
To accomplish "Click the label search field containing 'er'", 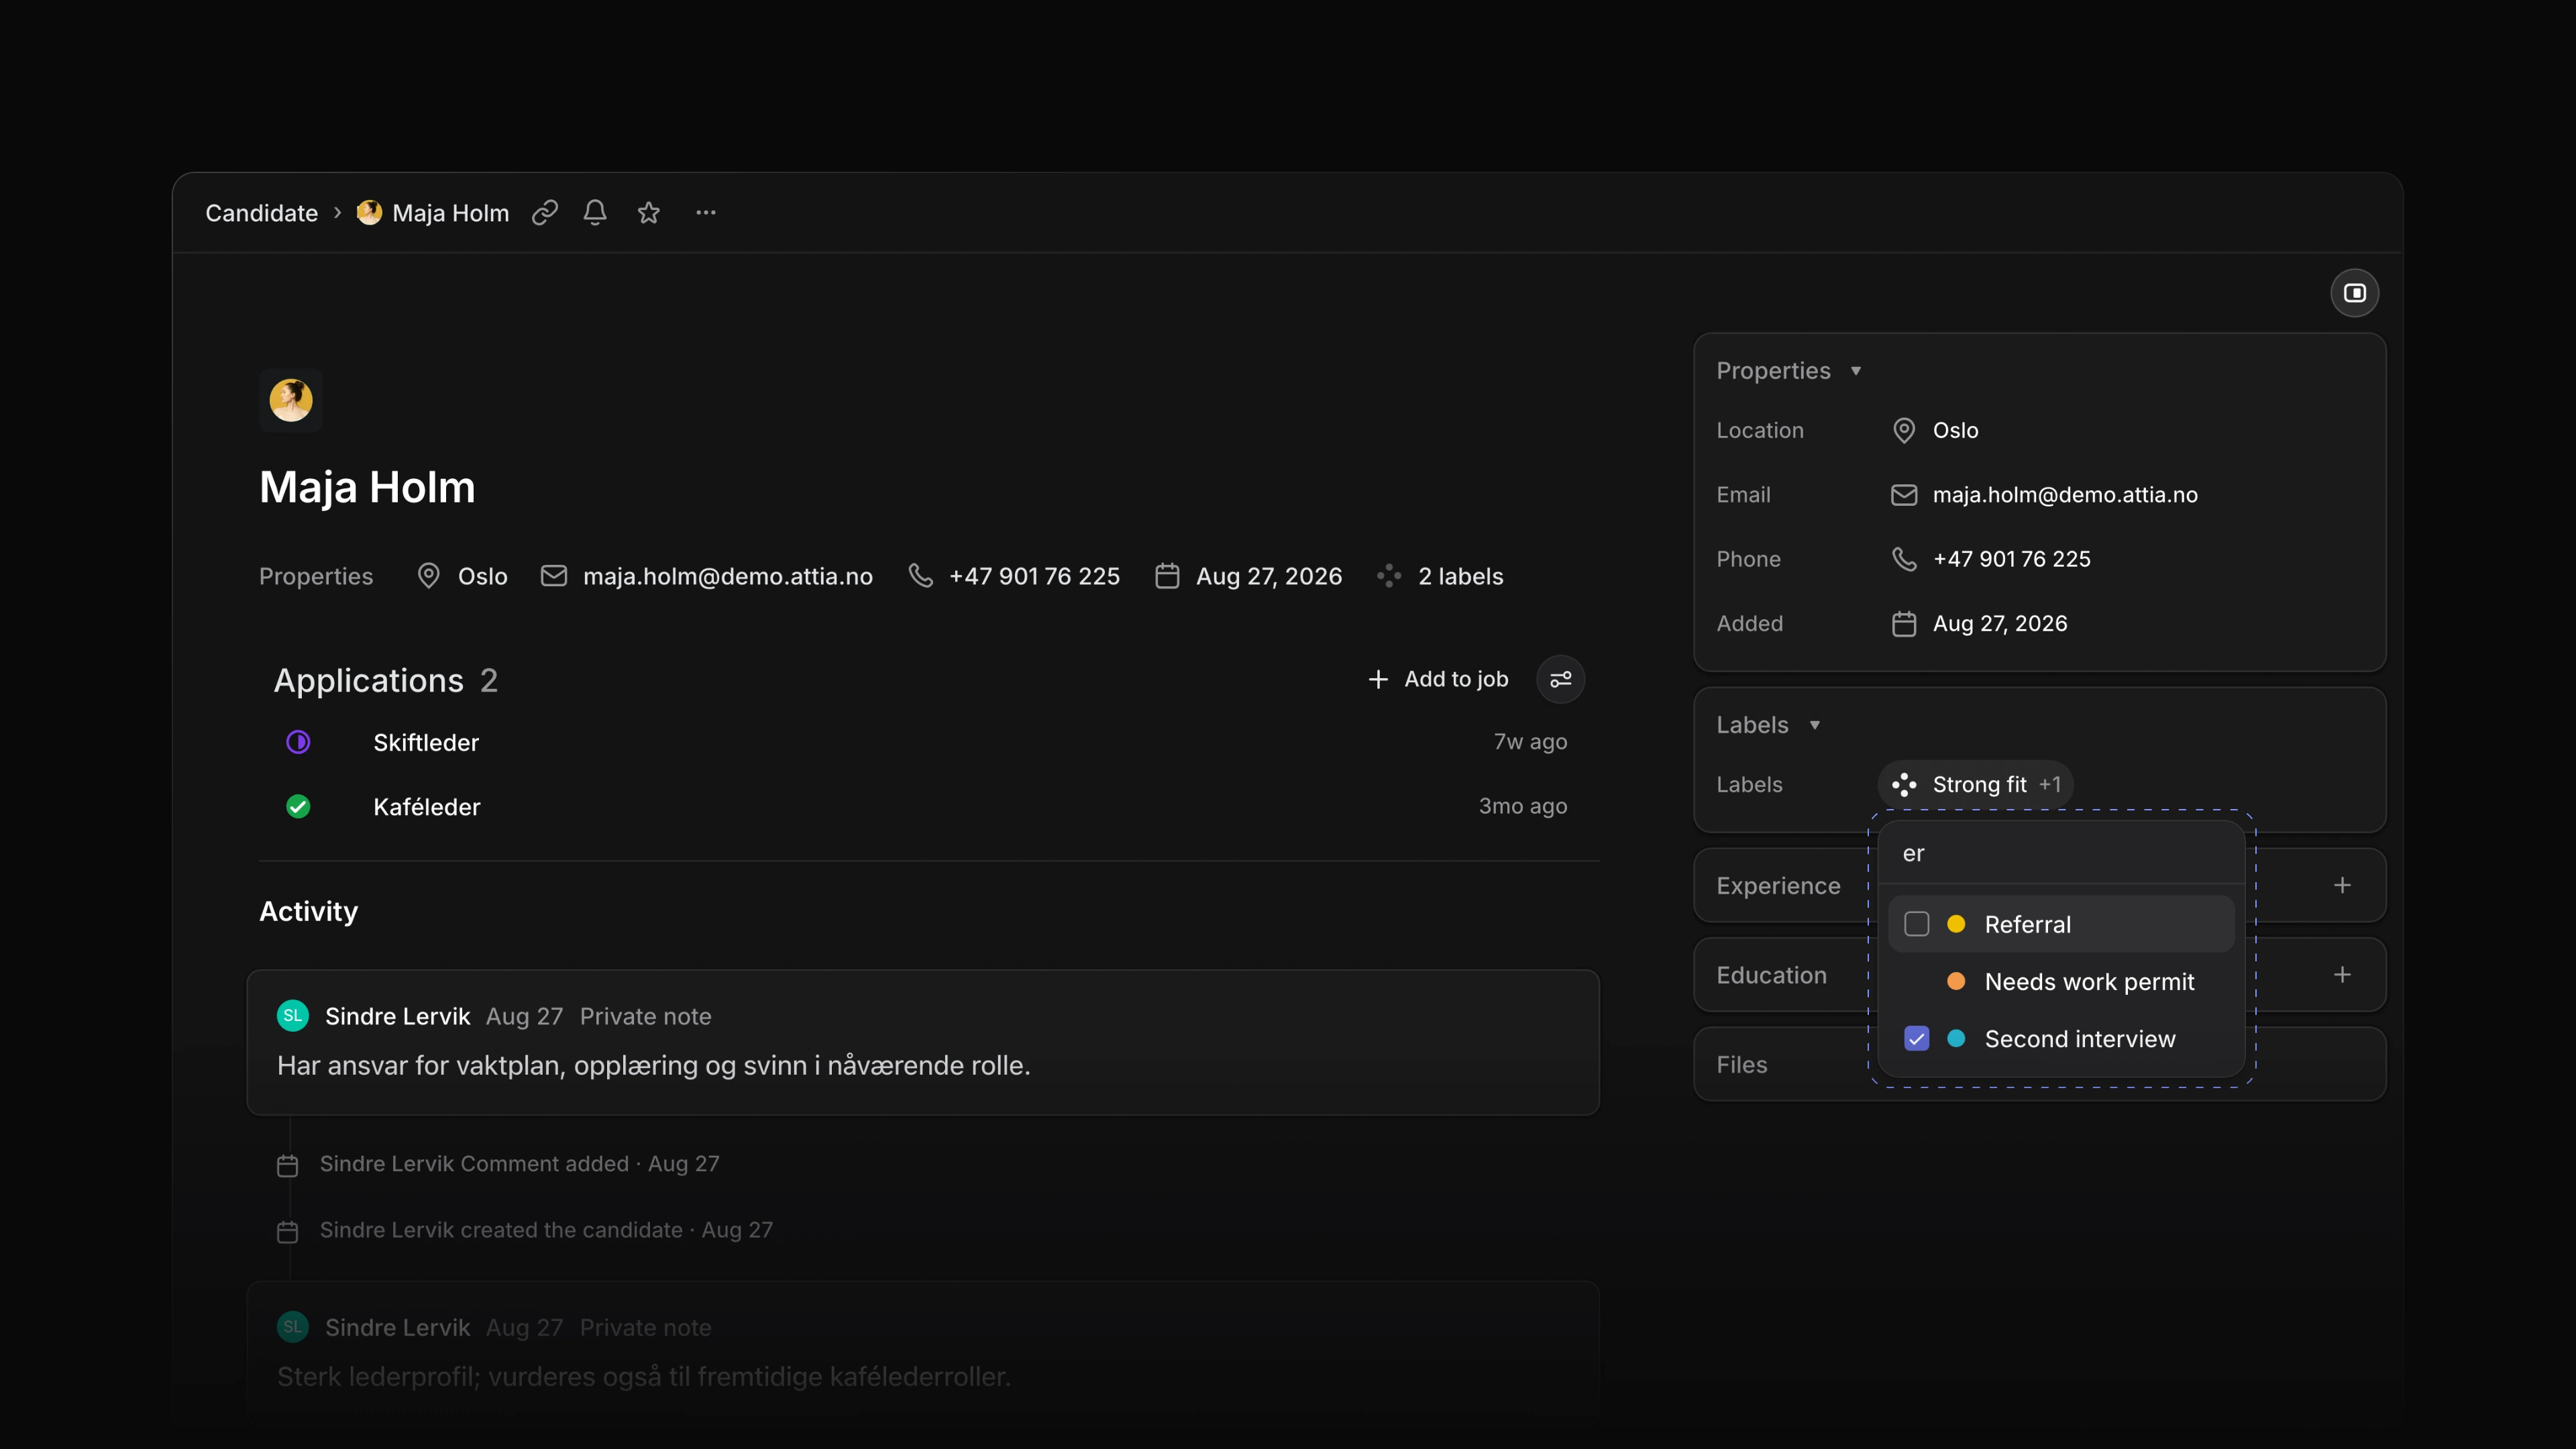I will pos(2061,854).
